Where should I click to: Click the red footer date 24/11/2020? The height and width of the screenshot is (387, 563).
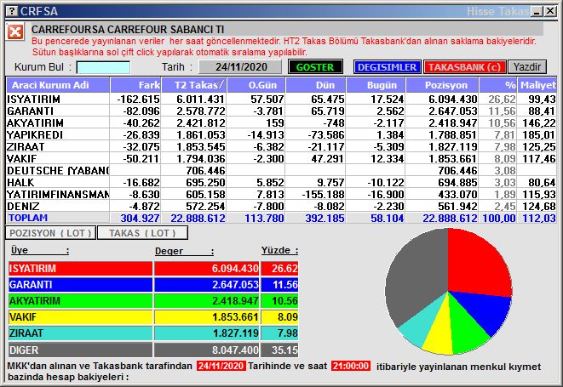(221, 366)
